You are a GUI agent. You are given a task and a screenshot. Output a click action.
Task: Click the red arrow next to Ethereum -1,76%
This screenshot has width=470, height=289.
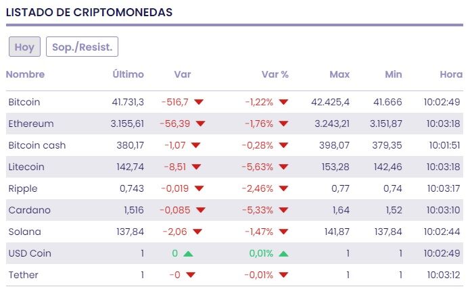tap(283, 124)
